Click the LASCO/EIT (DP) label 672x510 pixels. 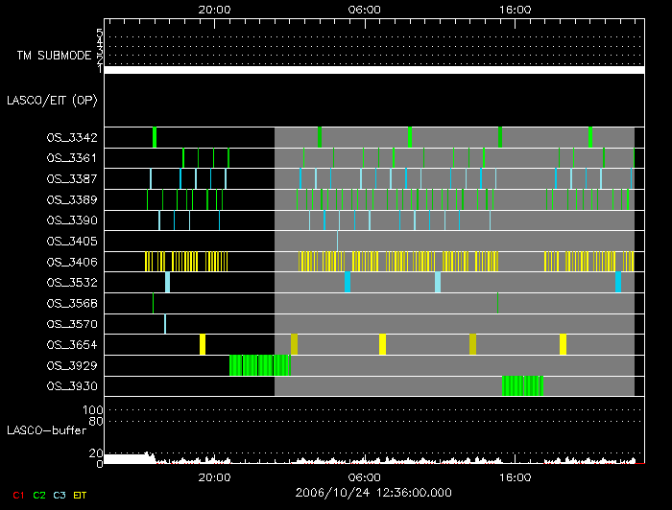[51, 100]
